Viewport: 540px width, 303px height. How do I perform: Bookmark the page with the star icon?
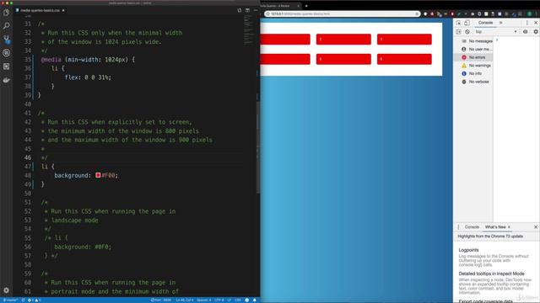point(417,14)
